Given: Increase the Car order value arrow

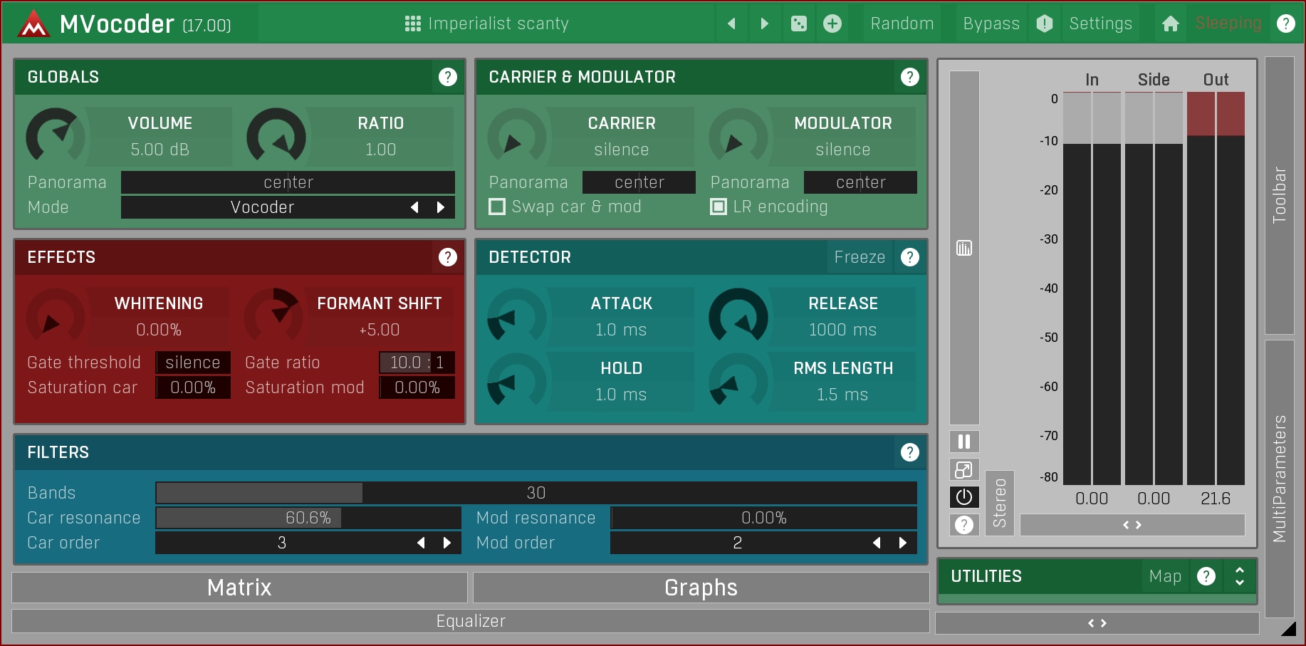Looking at the screenshot, I should pos(447,543).
